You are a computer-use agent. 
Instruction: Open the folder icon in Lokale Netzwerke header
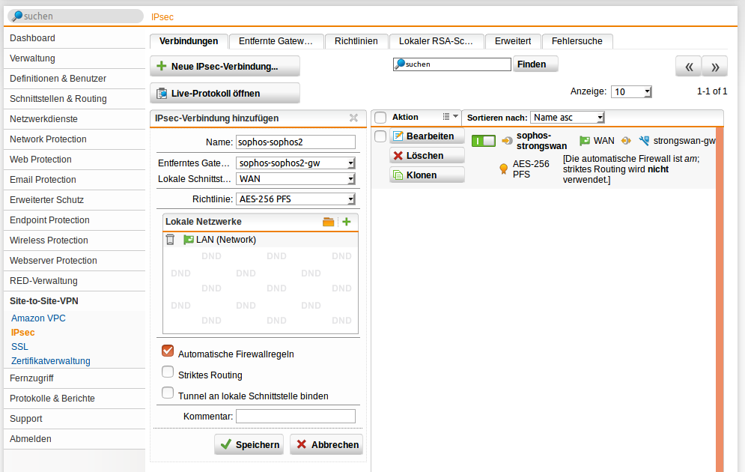coord(329,221)
